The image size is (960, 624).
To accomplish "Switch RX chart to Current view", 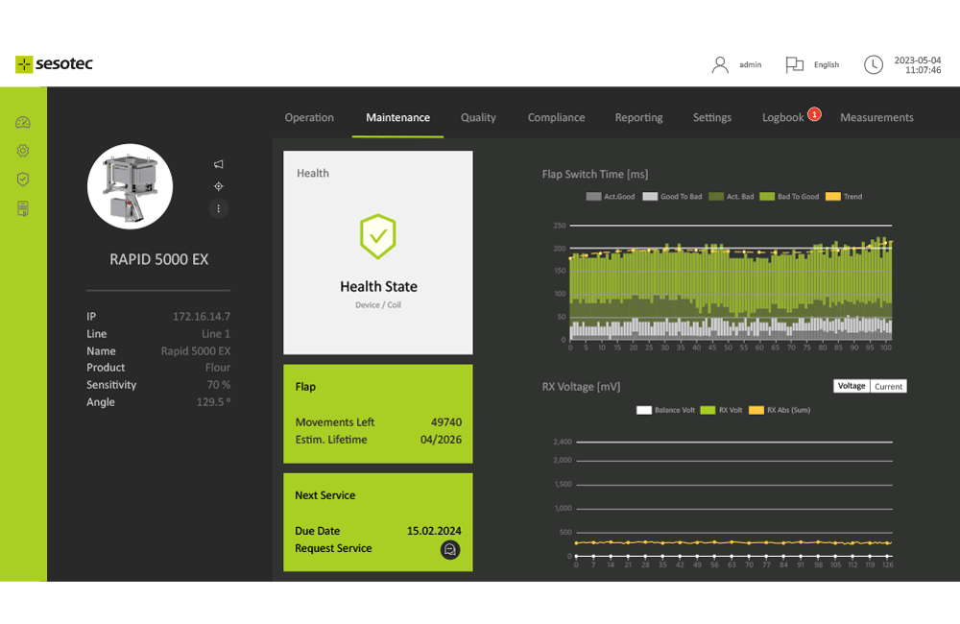I will point(888,386).
